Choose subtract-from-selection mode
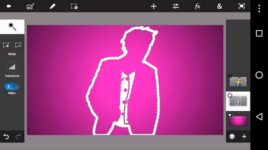This screenshot has height=150, width=268. coord(18,45)
